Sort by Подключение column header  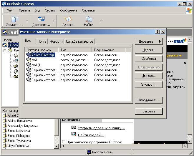(109, 50)
